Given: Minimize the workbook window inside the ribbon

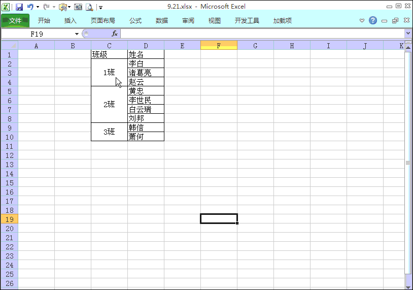Looking at the screenshot, I should click(x=384, y=21).
